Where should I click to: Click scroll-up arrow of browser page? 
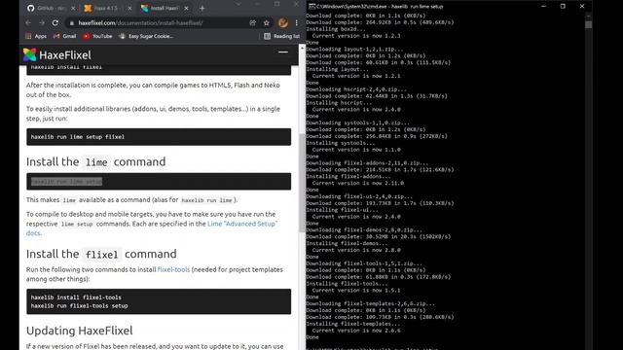point(302,48)
